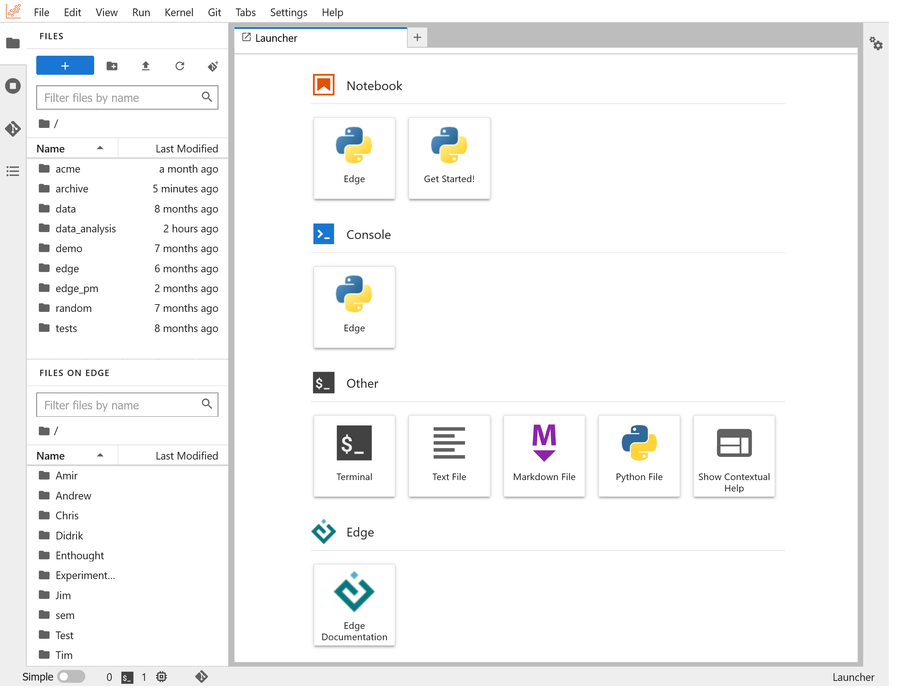
Task: Click the JupyterLab logo icon
Action: pyautogui.click(x=14, y=11)
